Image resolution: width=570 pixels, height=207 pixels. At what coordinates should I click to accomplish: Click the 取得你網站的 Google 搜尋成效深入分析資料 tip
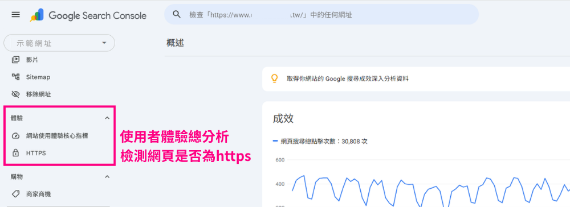coord(348,78)
